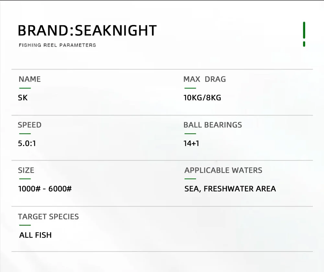
Task: Select the Sea, Freshwater Area value
Action: (230, 188)
